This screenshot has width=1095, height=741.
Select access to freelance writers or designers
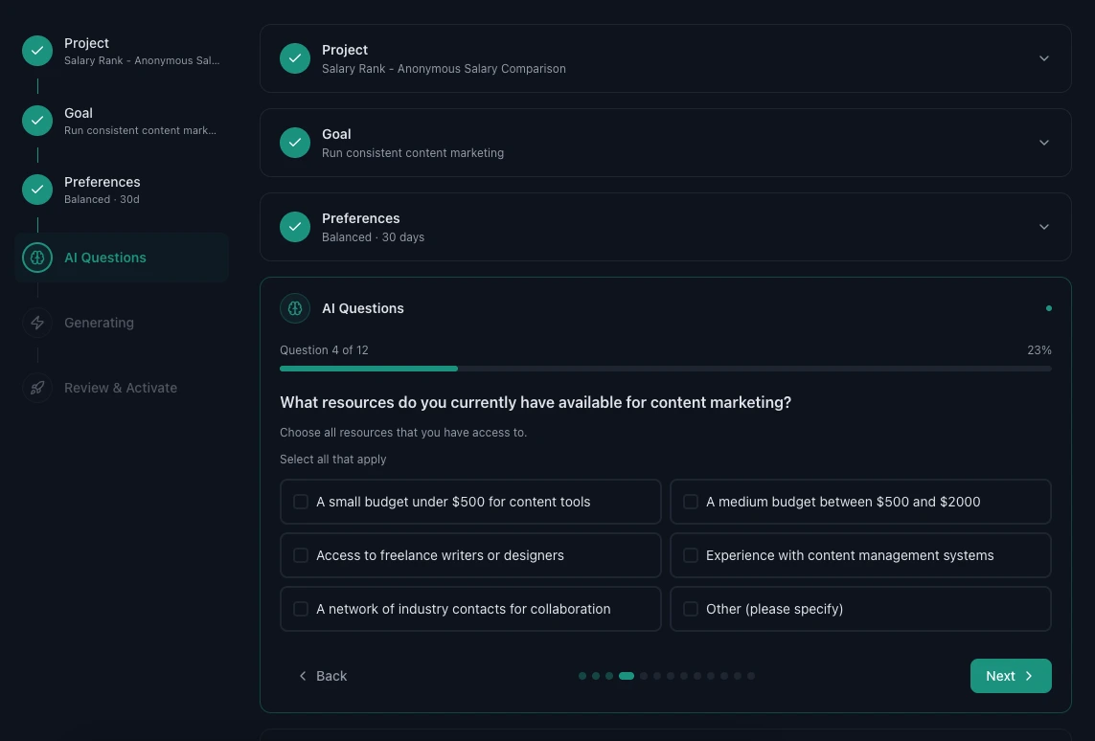point(301,555)
